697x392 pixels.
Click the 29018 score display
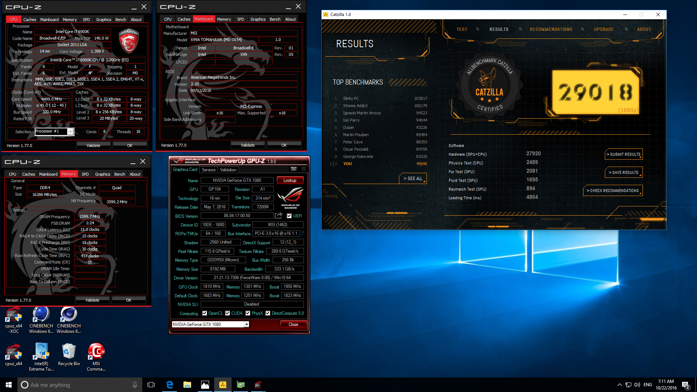point(595,92)
